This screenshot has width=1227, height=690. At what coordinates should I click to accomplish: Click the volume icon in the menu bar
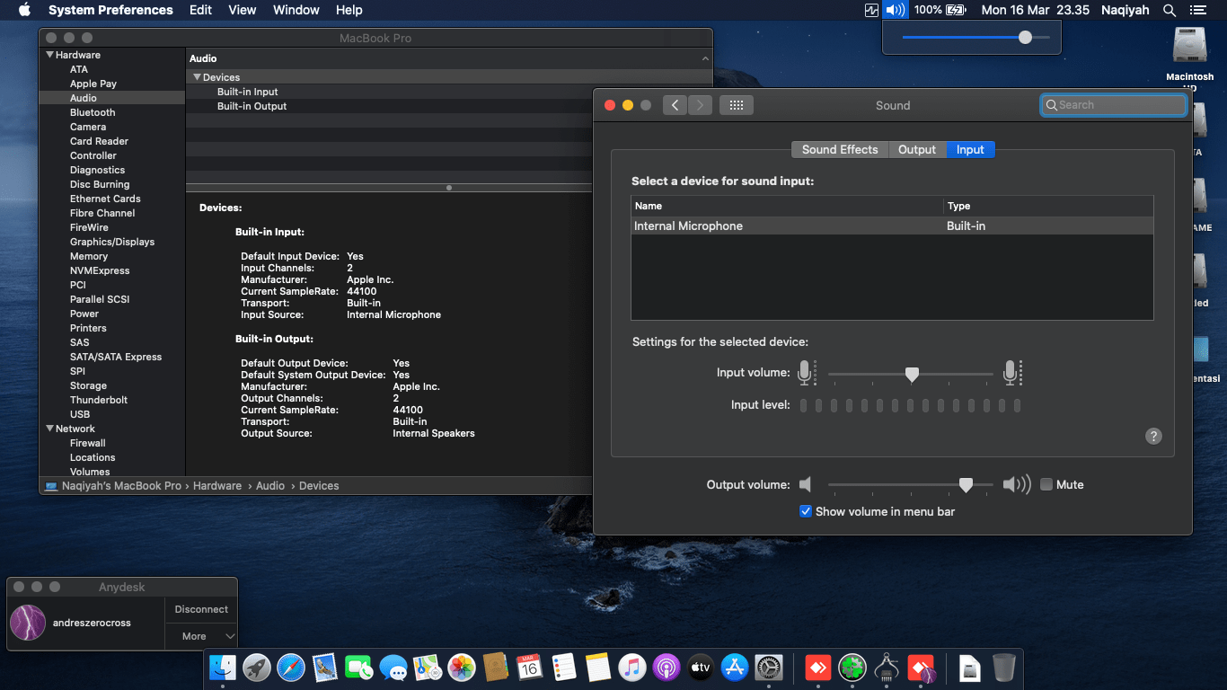(x=895, y=10)
